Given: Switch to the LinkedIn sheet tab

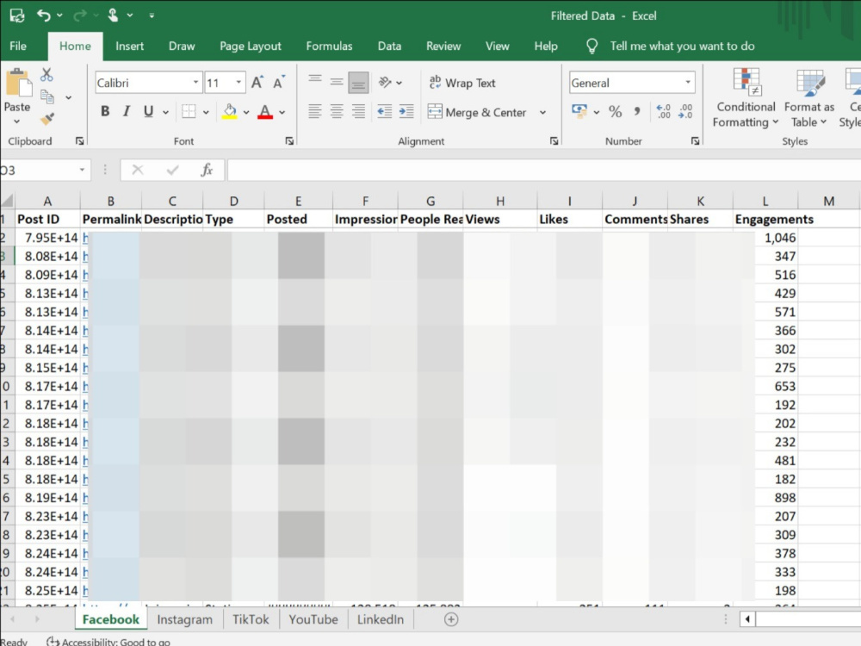Looking at the screenshot, I should coord(380,619).
